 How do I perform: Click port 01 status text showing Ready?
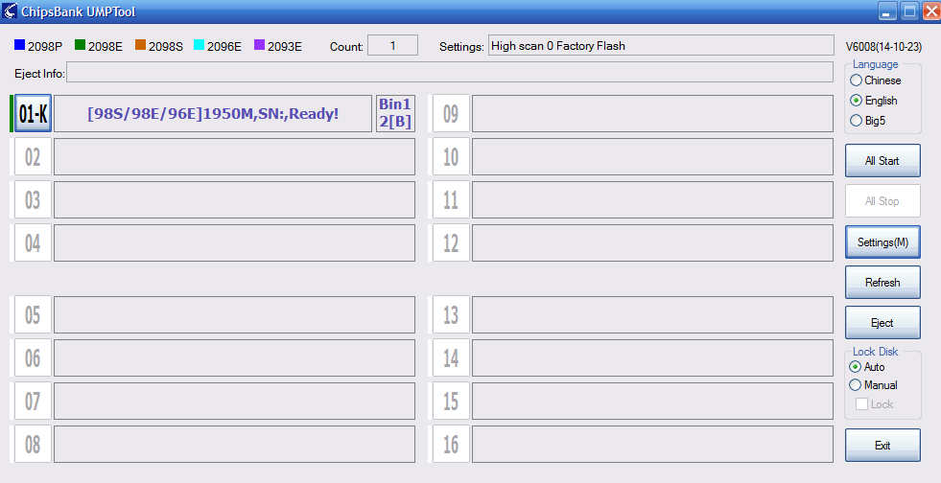point(213,113)
